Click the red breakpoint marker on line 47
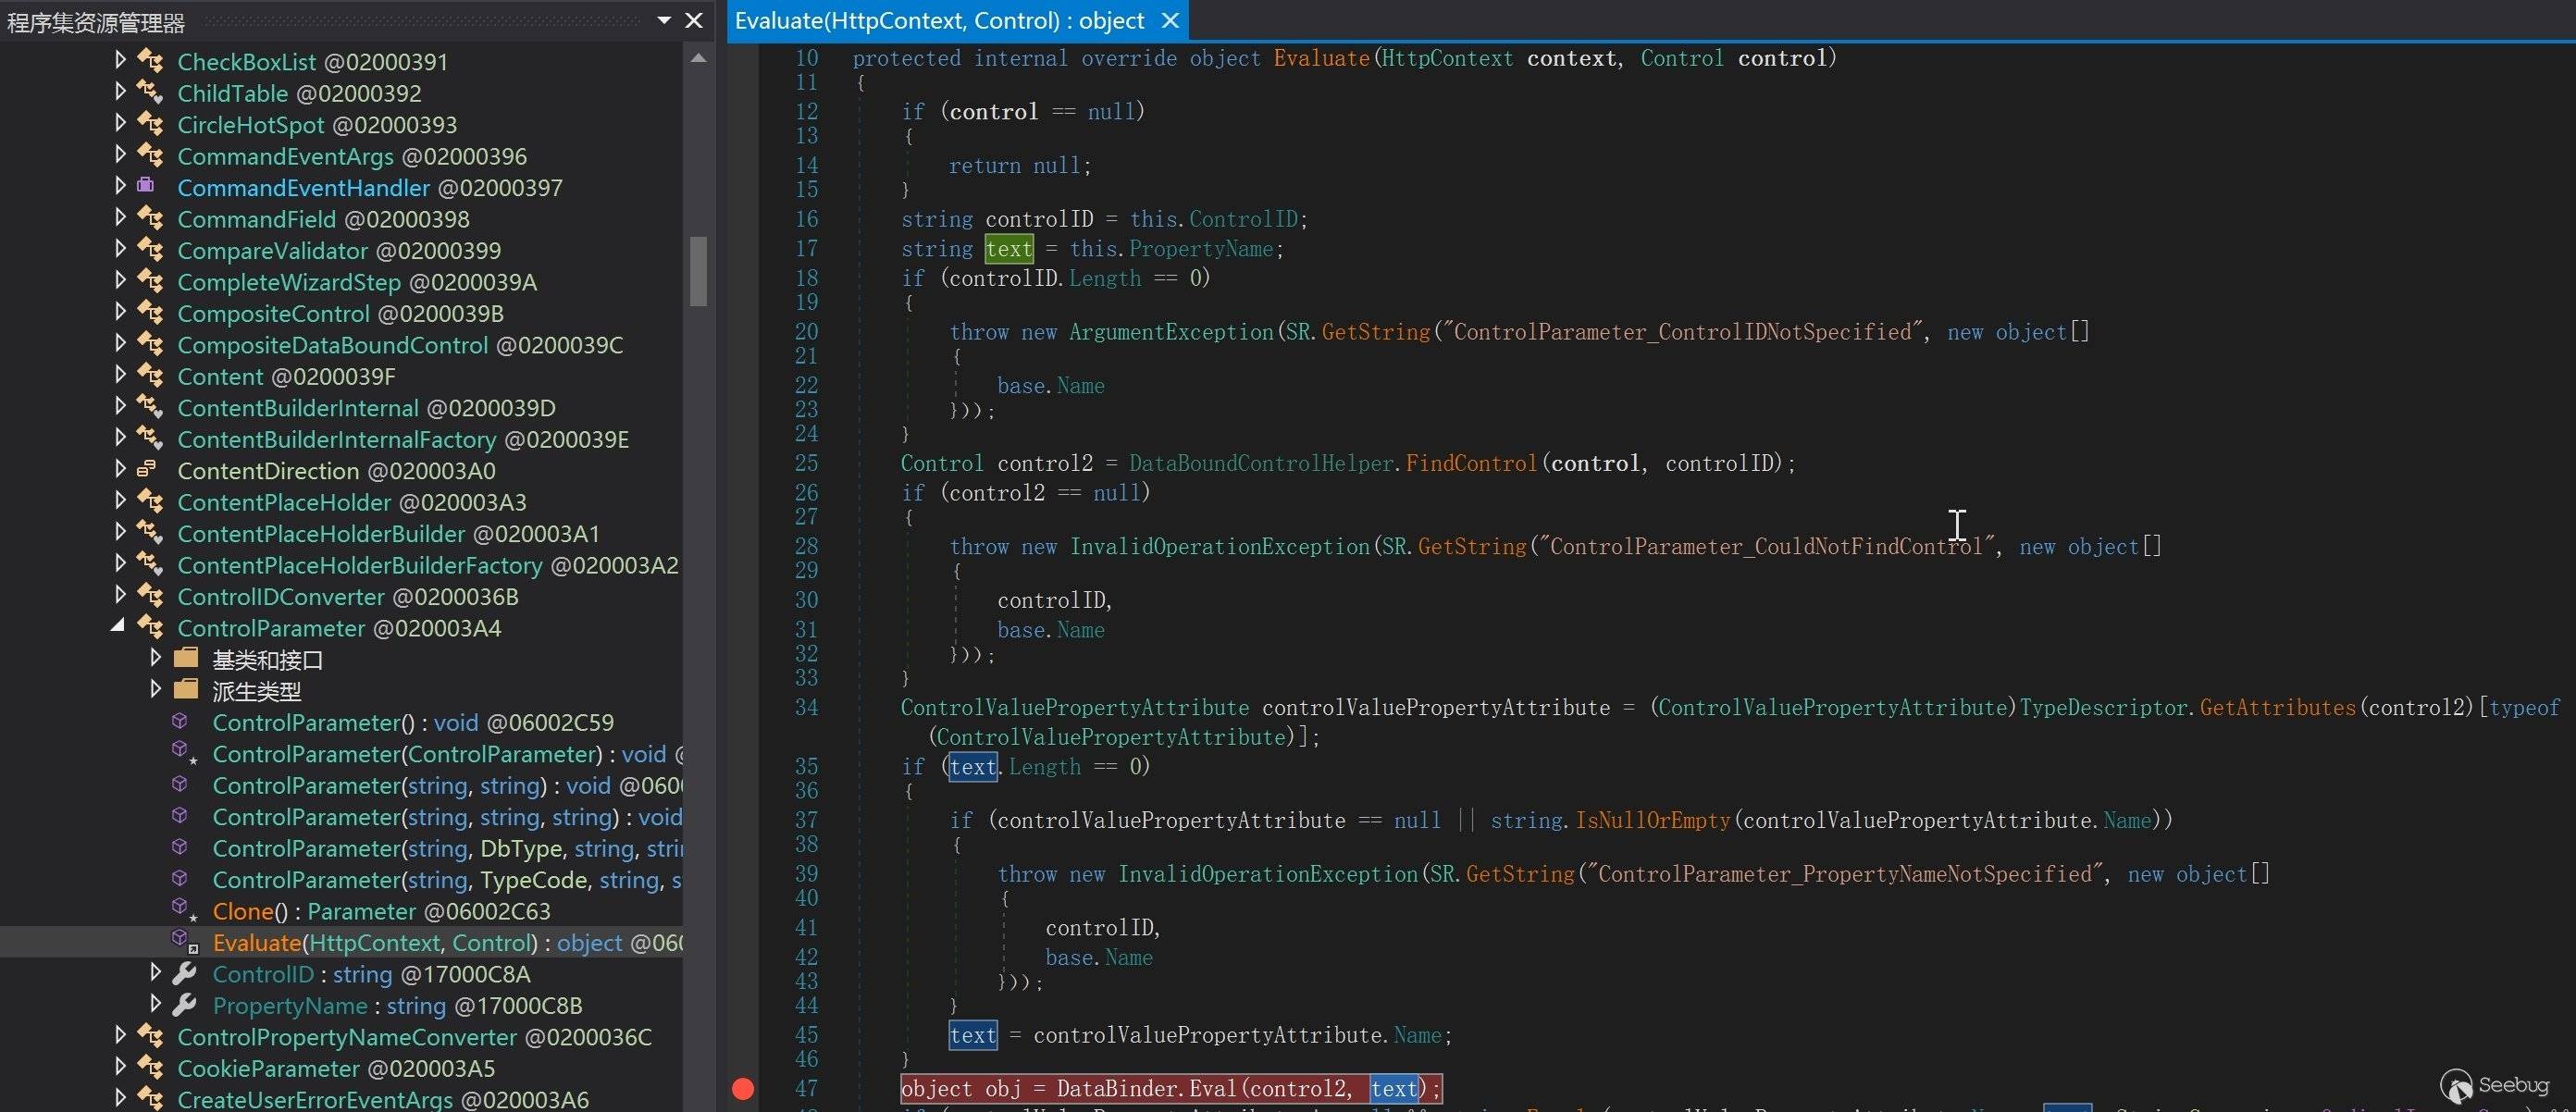Viewport: 2576px width, 1112px height. pyautogui.click(x=742, y=1088)
